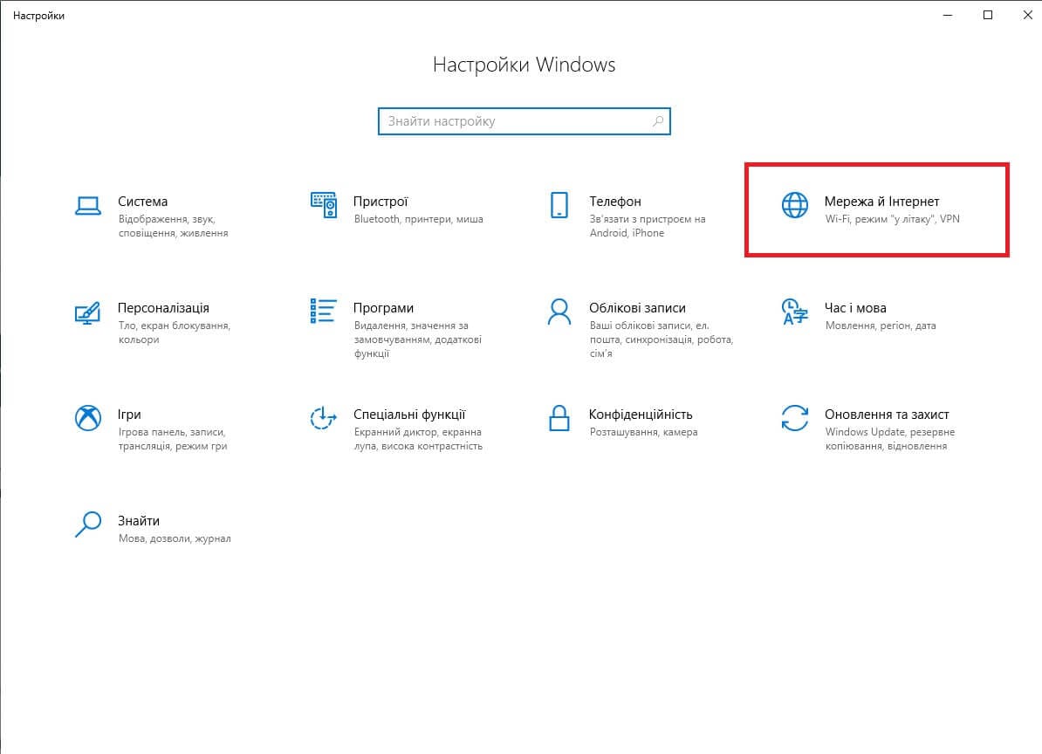Open the Персоналізація monitor and pen icon
This screenshot has width=1042, height=754.
tap(88, 313)
